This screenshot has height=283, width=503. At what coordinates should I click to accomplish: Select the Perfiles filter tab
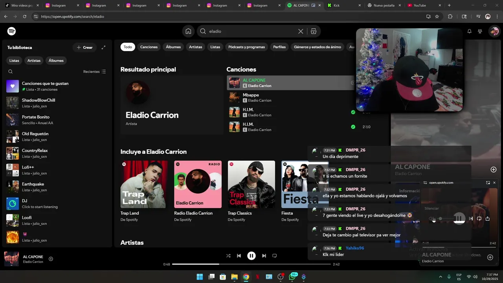279,47
